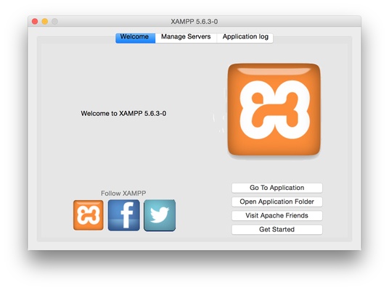
Task: Click the Get Started button
Action: (x=277, y=230)
